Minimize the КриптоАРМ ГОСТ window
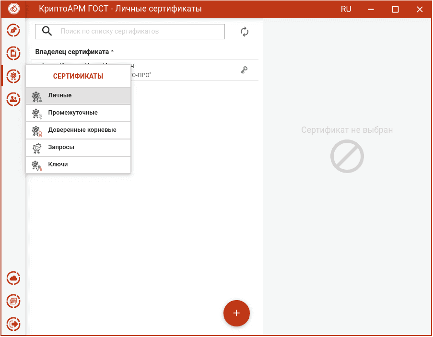The image size is (433, 337). pyautogui.click(x=371, y=9)
